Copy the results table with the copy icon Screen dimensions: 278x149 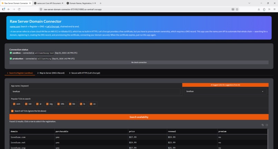click(x=263, y=125)
